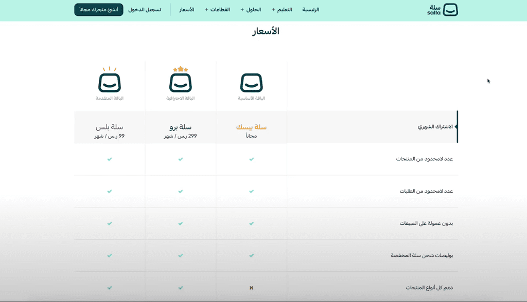Screen dimensions: 527x302
Task: Click the all product types checkmark under Salla Pro
Action: pyautogui.click(x=181, y=288)
